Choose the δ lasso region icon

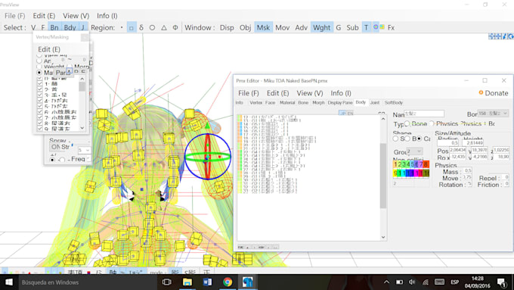141,27
